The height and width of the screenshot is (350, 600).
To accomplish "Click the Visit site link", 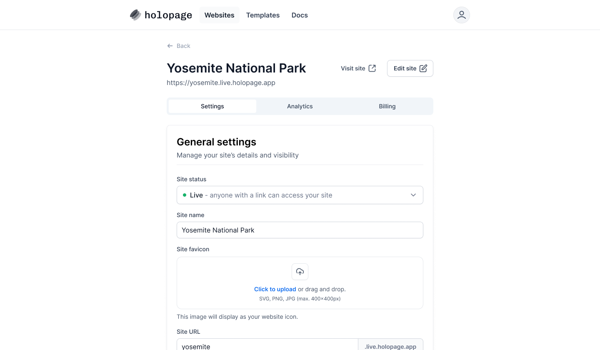I will (353, 68).
